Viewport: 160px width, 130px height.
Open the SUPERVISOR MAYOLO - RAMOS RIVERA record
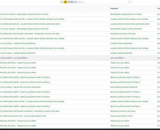tap(30, 24)
